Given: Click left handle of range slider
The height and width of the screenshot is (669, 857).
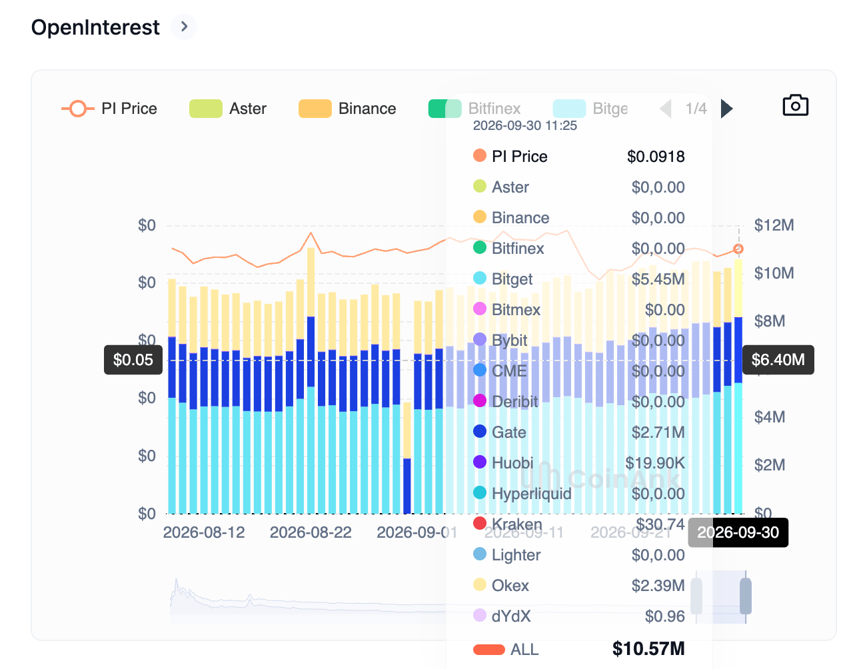Looking at the screenshot, I should click(x=696, y=596).
